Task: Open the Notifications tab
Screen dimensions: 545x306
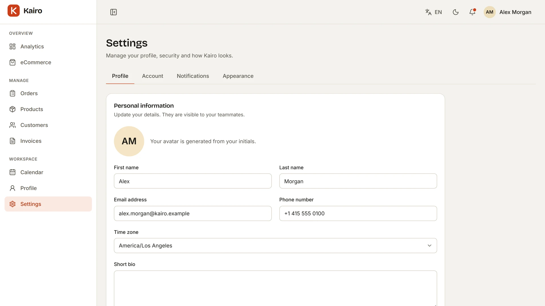Action: (193, 76)
